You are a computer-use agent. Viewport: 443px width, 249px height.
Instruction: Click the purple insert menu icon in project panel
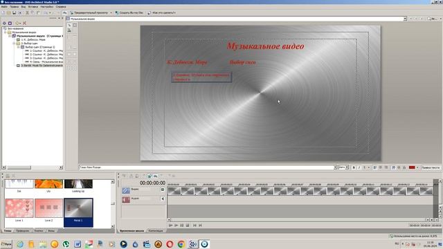[x=10, y=23]
